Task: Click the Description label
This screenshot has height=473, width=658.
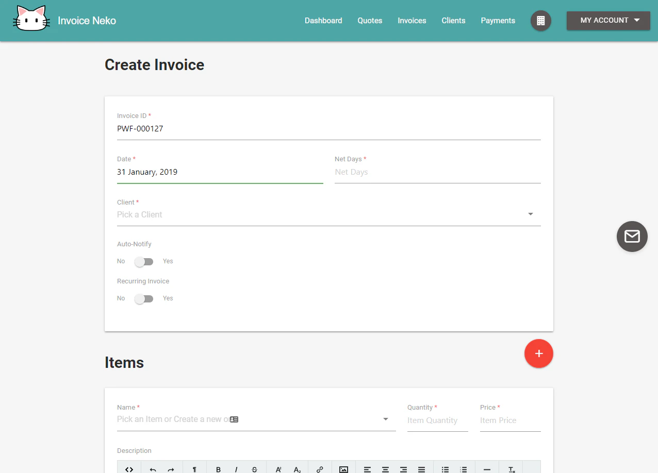Action: click(134, 451)
